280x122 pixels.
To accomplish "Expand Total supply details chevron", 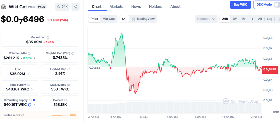I will click(x=32, y=89).
